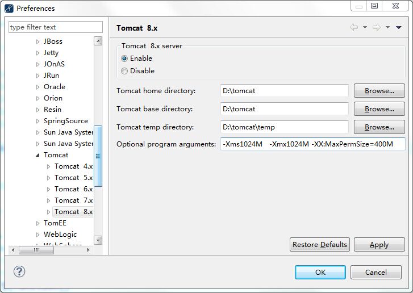The width and height of the screenshot is (413, 293).
Task: Click the Tomcat temp directory field
Action: point(285,127)
